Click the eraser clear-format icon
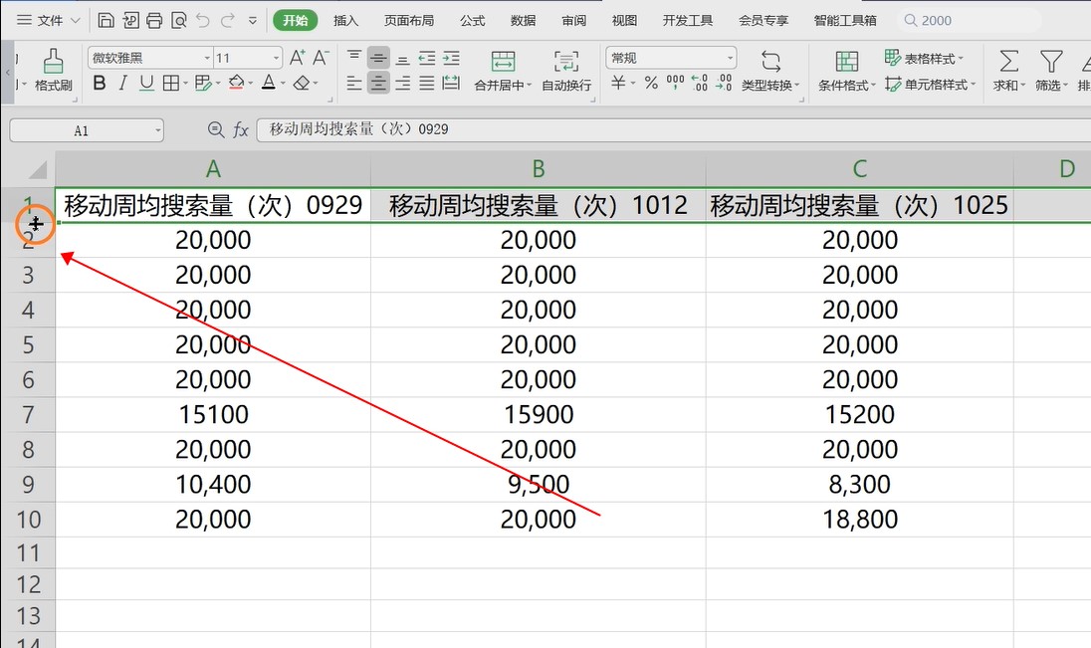Screen dimensions: 1091x648 pyautogui.click(x=303, y=84)
